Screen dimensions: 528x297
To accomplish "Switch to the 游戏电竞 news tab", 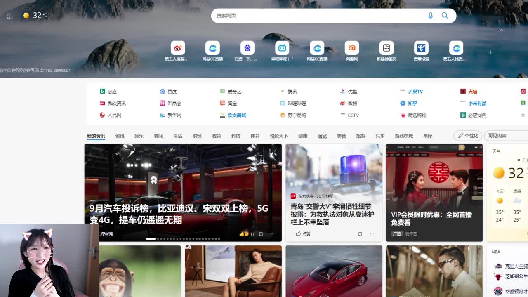I will click(404, 136).
